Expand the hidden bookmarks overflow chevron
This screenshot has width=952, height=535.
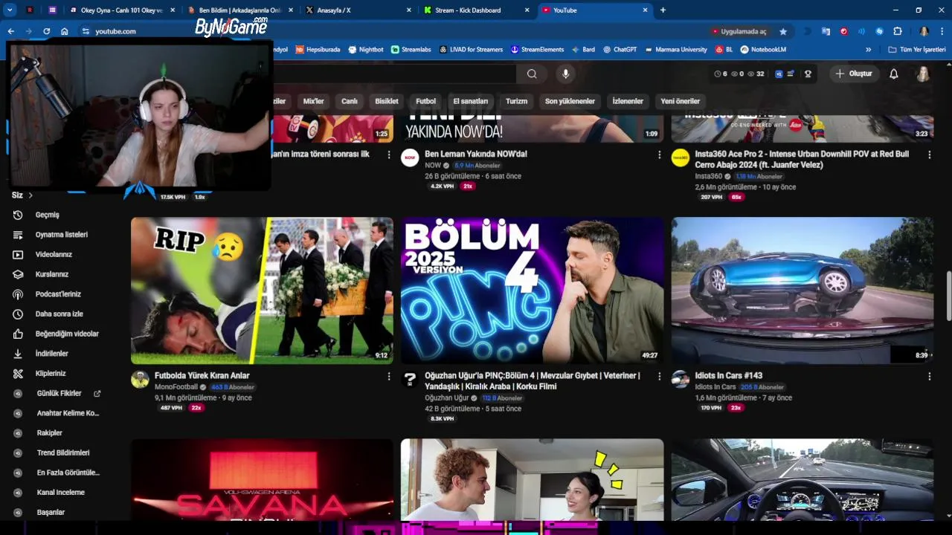(x=868, y=50)
